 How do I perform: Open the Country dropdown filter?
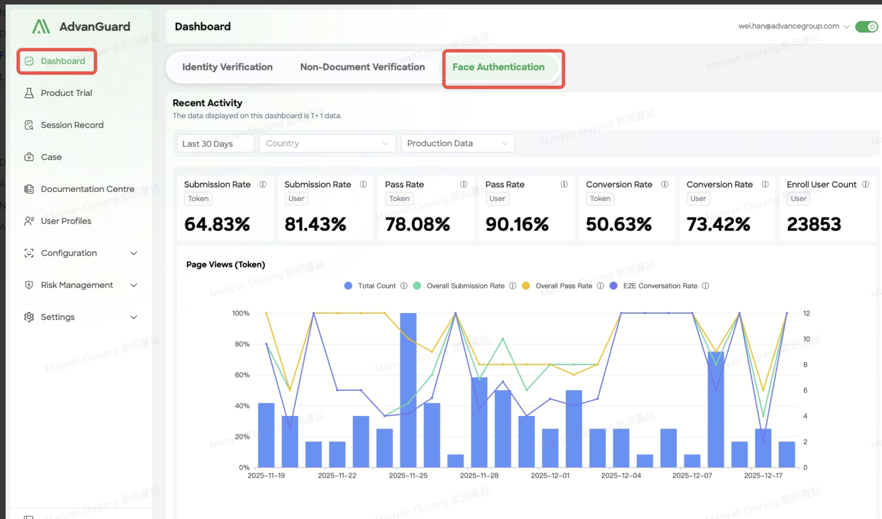click(x=327, y=143)
